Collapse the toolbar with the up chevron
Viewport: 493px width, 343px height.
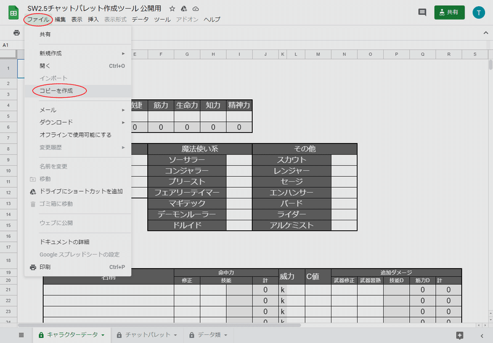pyautogui.click(x=486, y=33)
